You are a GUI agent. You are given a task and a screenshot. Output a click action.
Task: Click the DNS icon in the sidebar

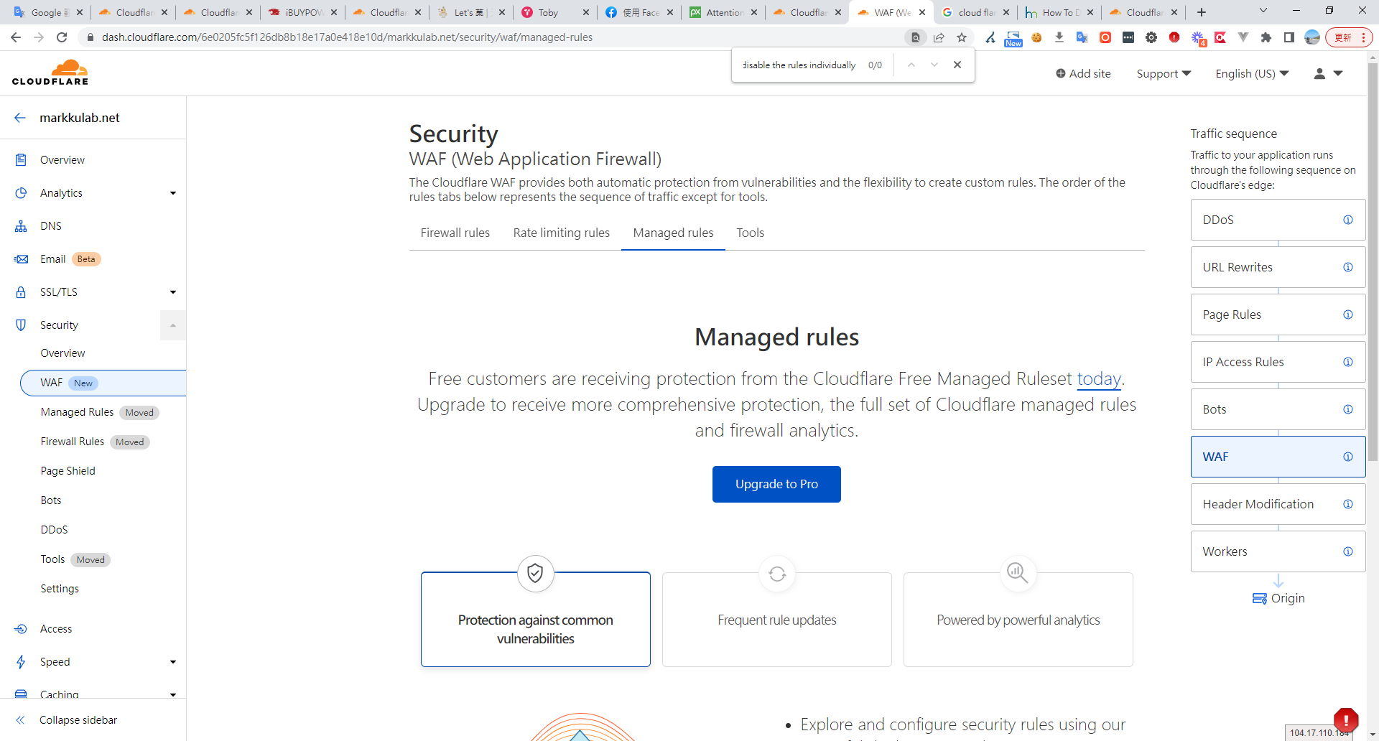point(21,226)
